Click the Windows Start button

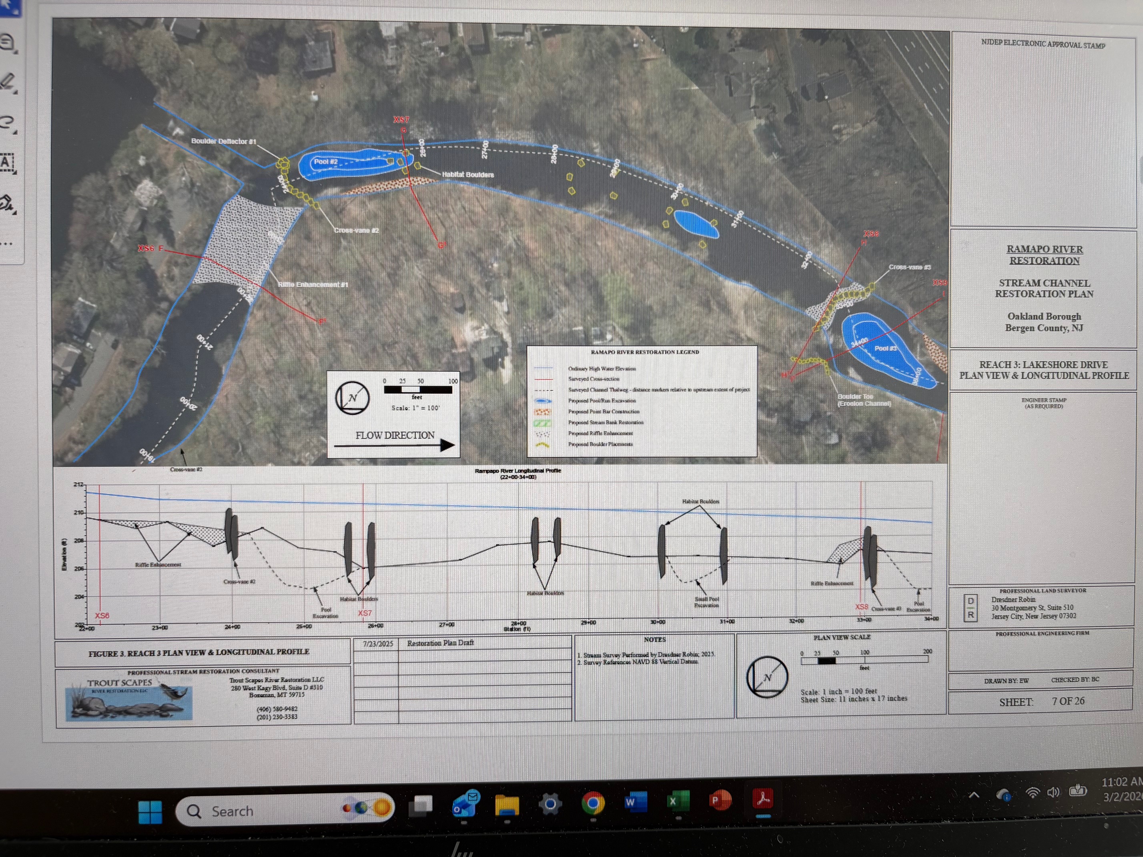tap(150, 811)
